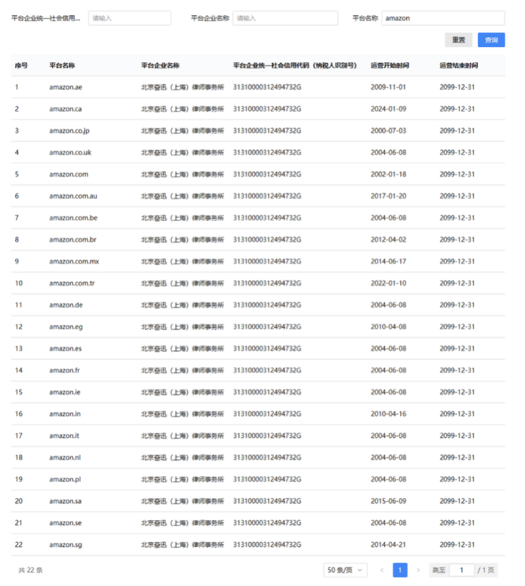Click start date 2009-11-01
This screenshot has width=525, height=586.
(x=388, y=87)
